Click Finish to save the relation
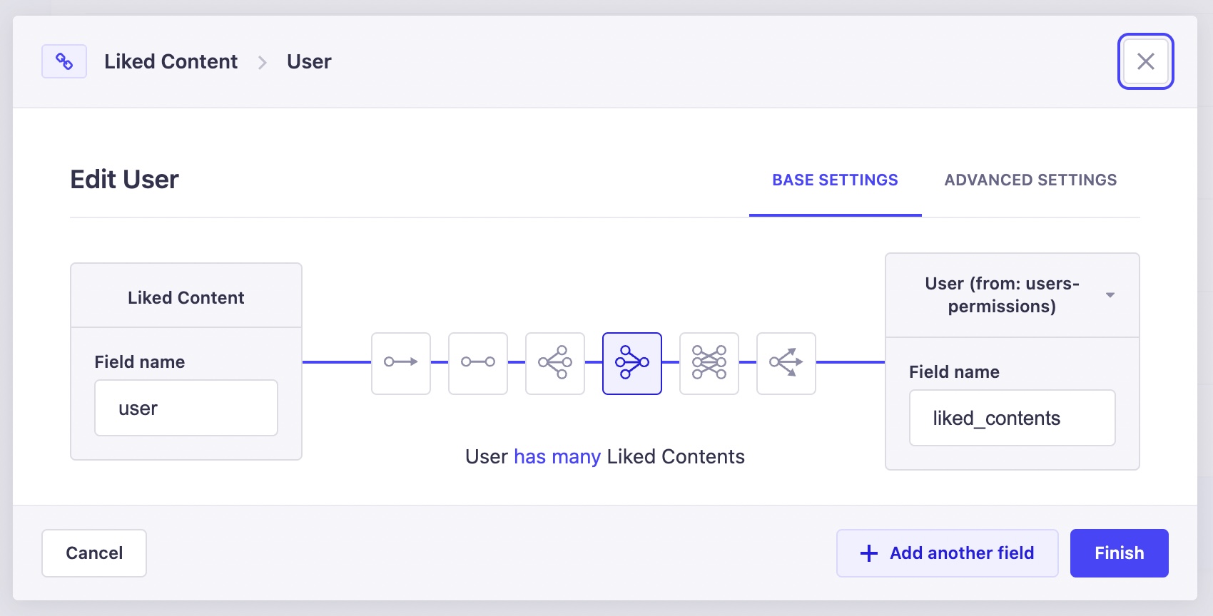The height and width of the screenshot is (616, 1213). 1118,553
